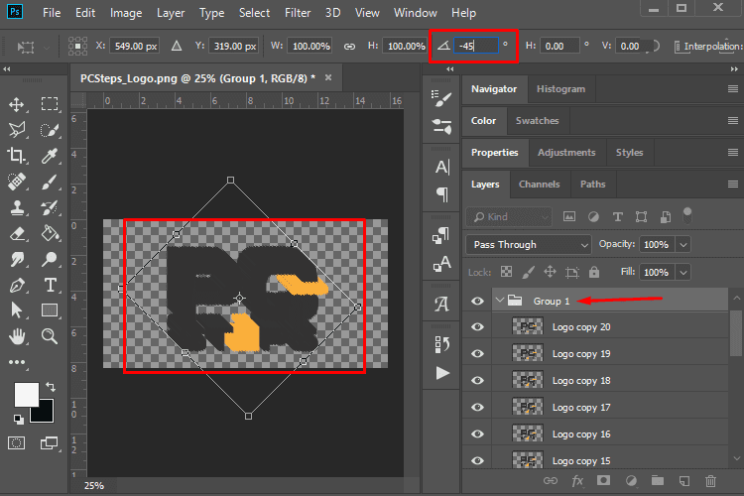Reset default foreground and background colors
Screen dimensions: 744x496
pyautogui.click(x=18, y=419)
